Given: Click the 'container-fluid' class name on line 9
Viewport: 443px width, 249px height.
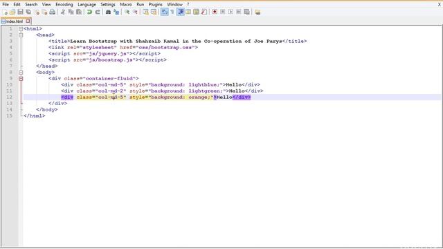Looking at the screenshot, I should click(109, 78).
